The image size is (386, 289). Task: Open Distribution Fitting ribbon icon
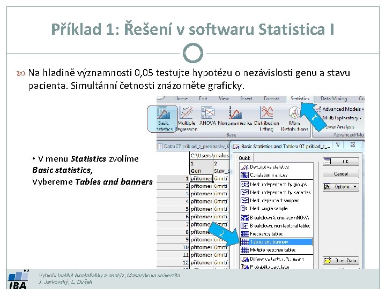266,119
